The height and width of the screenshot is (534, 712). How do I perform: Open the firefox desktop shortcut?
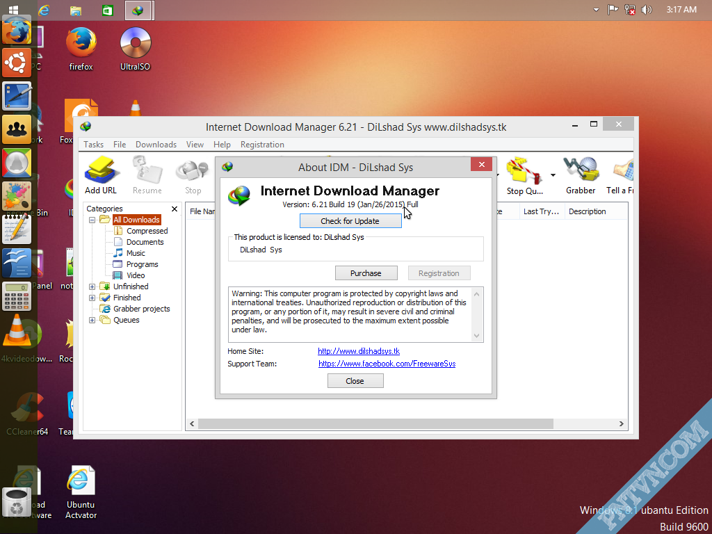[81, 49]
